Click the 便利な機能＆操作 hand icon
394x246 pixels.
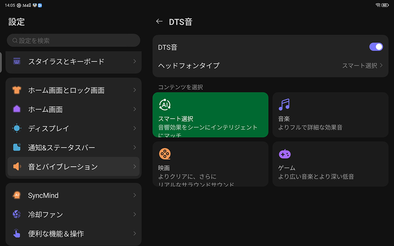tap(17, 233)
